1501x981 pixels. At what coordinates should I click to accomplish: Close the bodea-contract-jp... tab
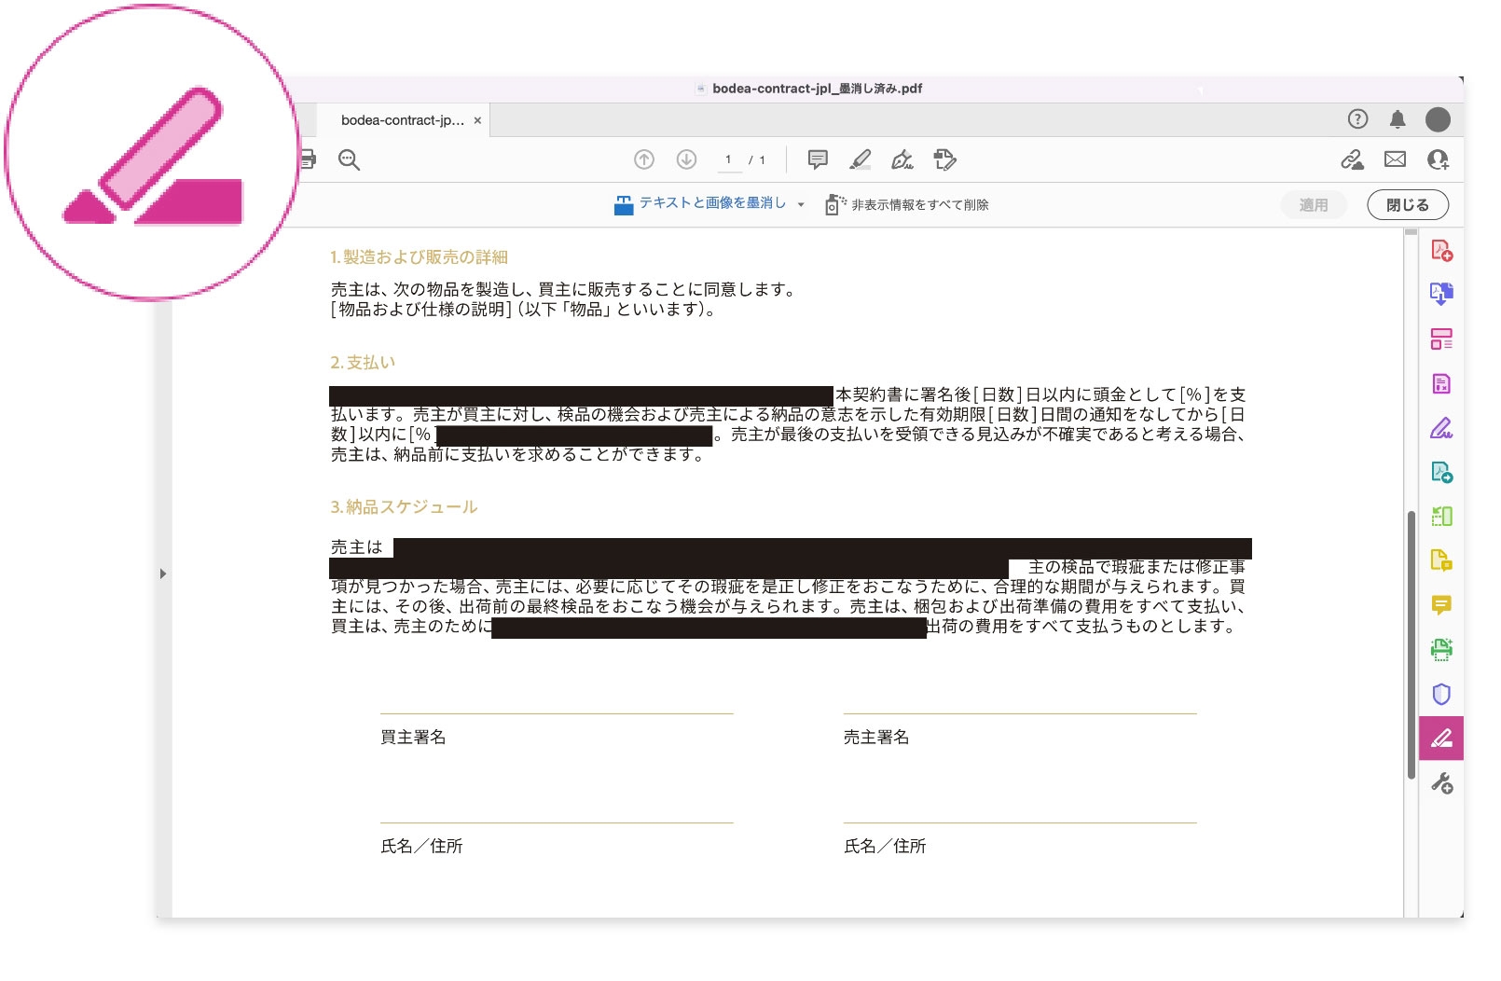pos(477,120)
